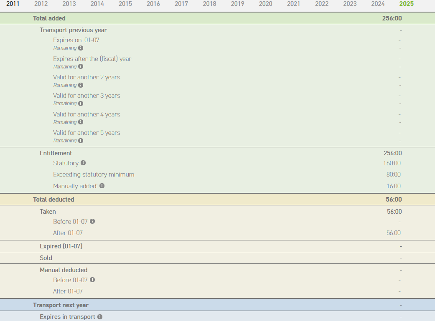This screenshot has width=435, height=321.
Task: Click the Transport previous year row
Action: tap(73, 30)
